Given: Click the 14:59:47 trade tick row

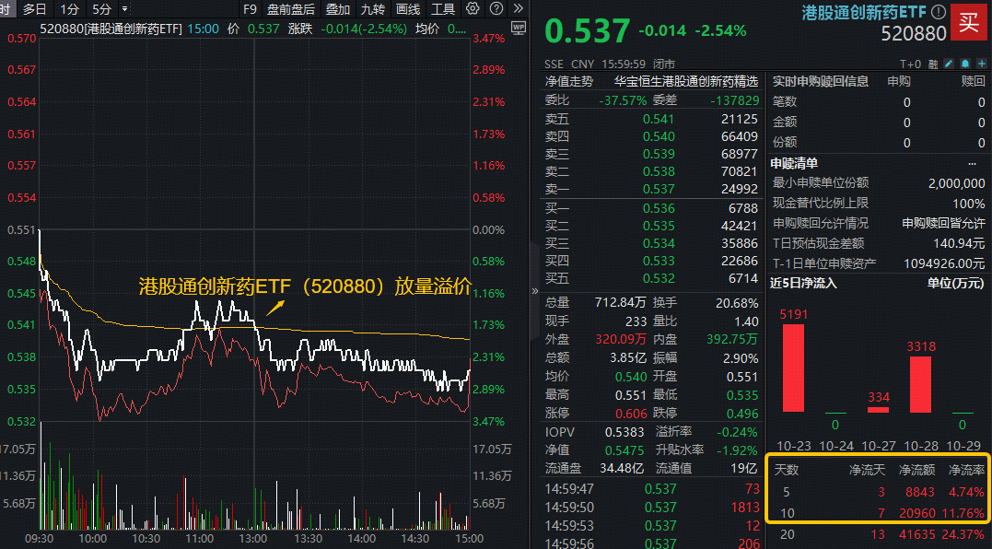Looking at the screenshot, I should coord(651,488).
